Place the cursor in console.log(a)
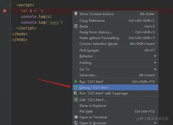Viewport: 173px width, 125px height. pos(36,17)
